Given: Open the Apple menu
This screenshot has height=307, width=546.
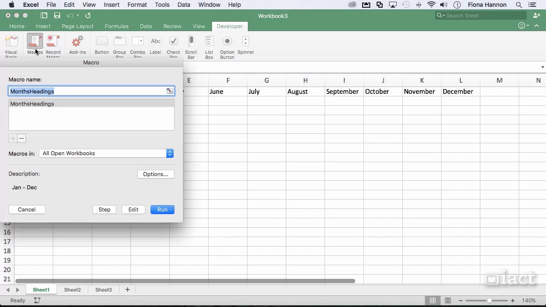Looking at the screenshot, I should click(12, 5).
